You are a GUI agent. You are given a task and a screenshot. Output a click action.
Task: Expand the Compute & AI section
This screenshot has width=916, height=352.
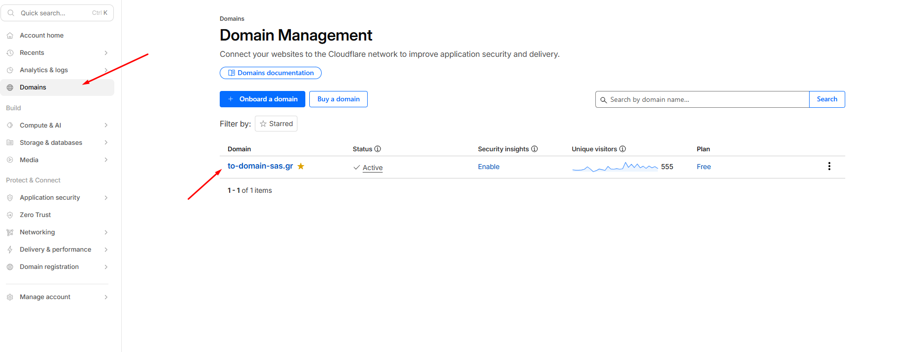[106, 126]
